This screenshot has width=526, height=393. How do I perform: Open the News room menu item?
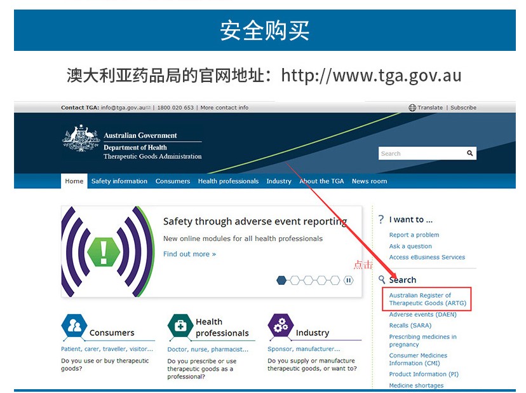point(369,181)
